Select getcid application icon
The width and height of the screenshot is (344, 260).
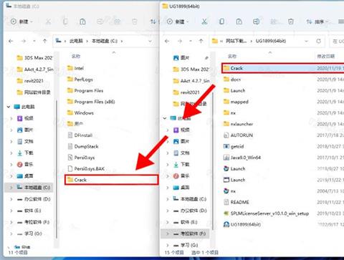[226, 146]
